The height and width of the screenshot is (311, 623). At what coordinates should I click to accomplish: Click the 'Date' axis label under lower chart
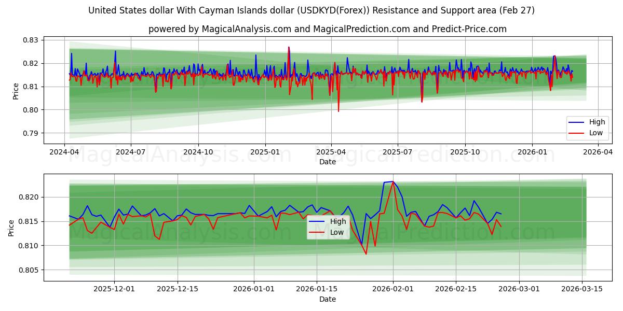[x=328, y=299]
